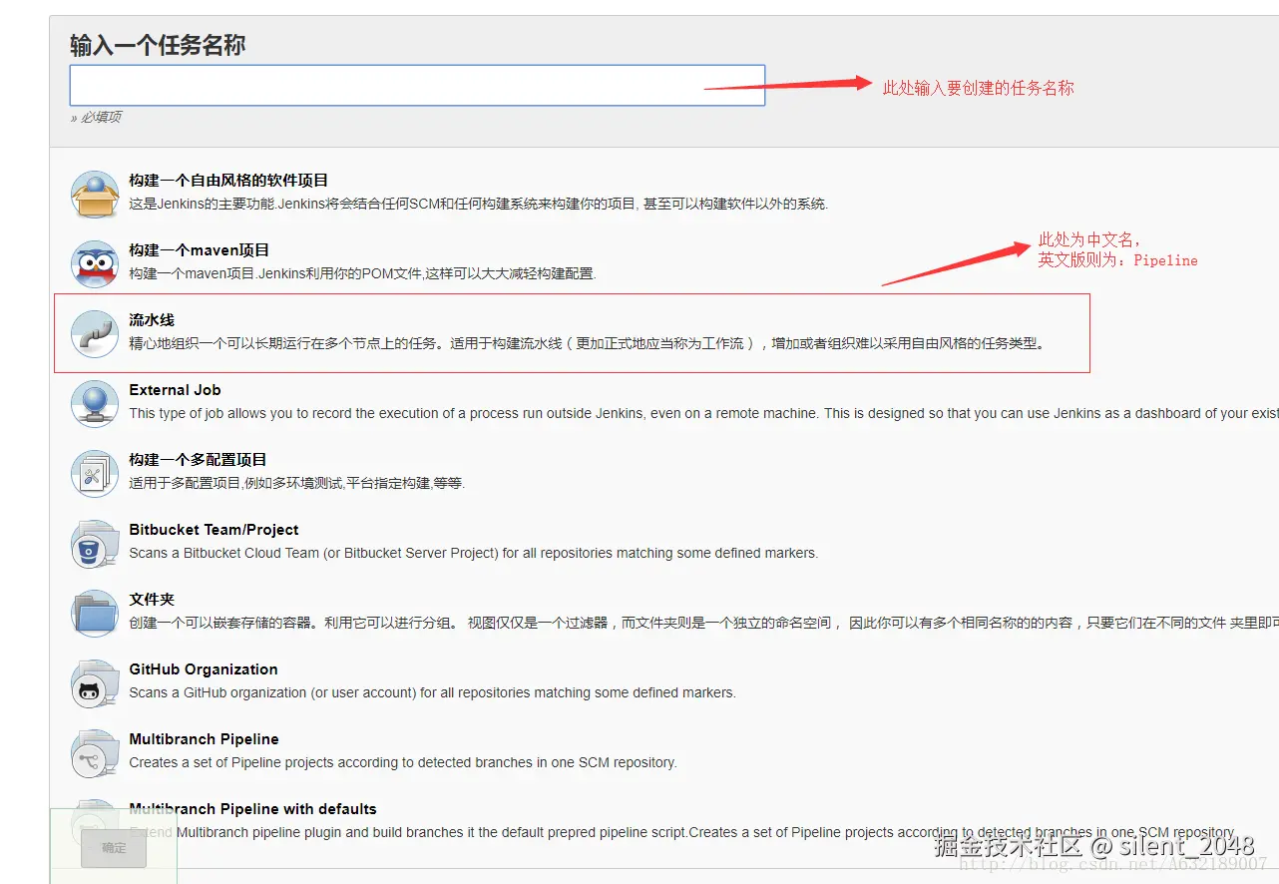Image resolution: width=1279 pixels, height=884 pixels.
Task: Click folder description 创建一个可以嵌套存储的容器
Action: point(703,623)
